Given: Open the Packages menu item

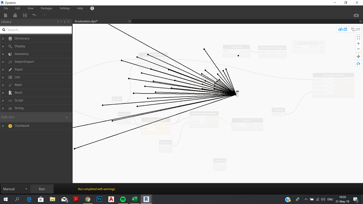Looking at the screenshot, I should pyautogui.click(x=46, y=8).
